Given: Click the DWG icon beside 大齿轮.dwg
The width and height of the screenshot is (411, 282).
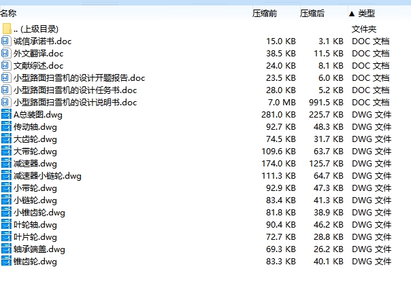Looking at the screenshot, I should (6, 139).
